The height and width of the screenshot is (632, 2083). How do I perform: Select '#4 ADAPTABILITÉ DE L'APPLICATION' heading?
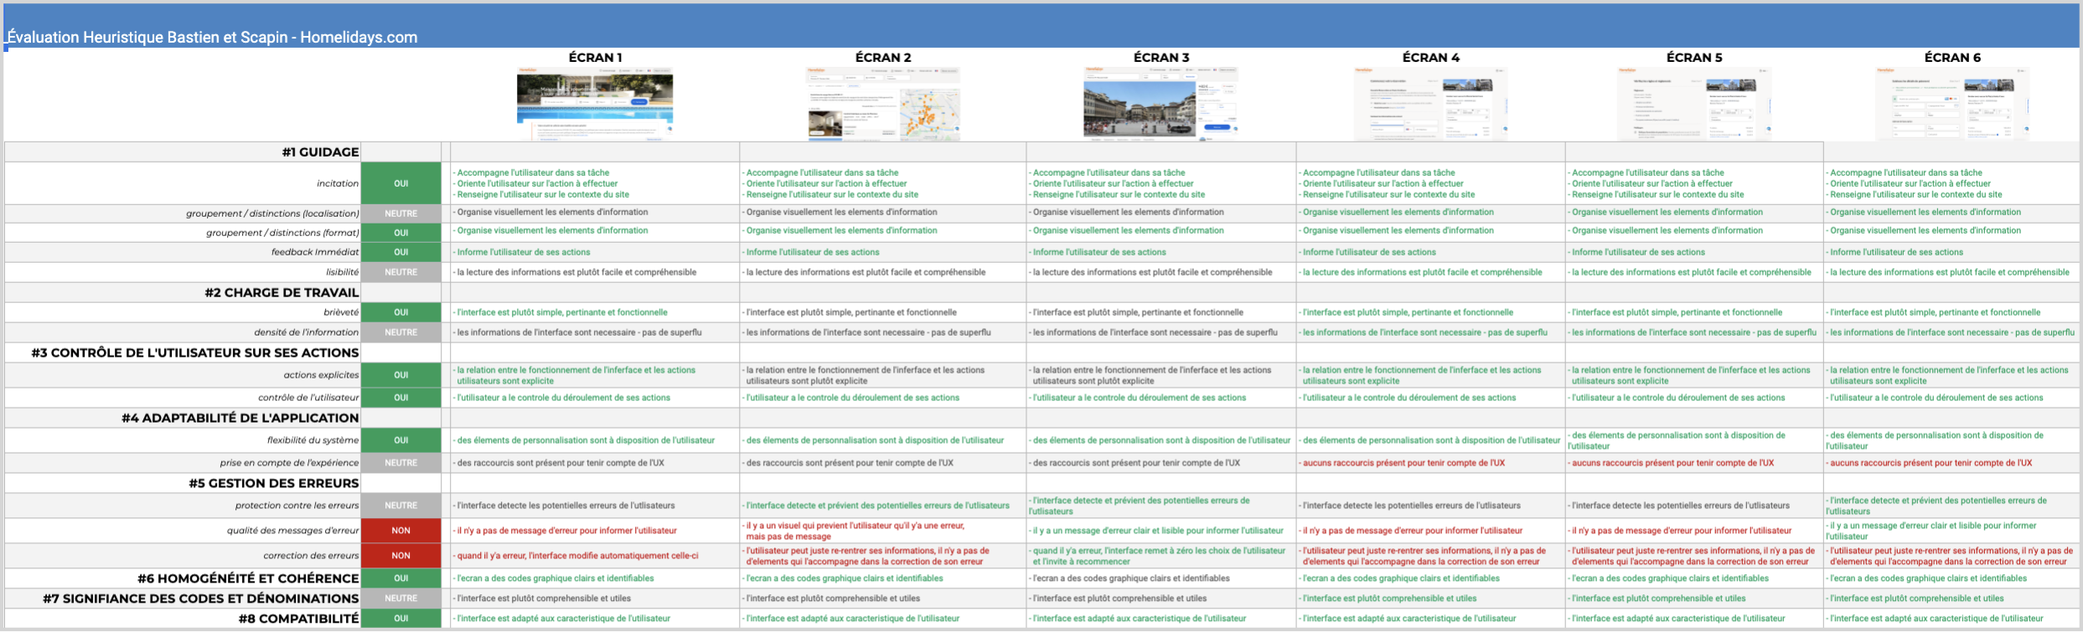point(240,418)
